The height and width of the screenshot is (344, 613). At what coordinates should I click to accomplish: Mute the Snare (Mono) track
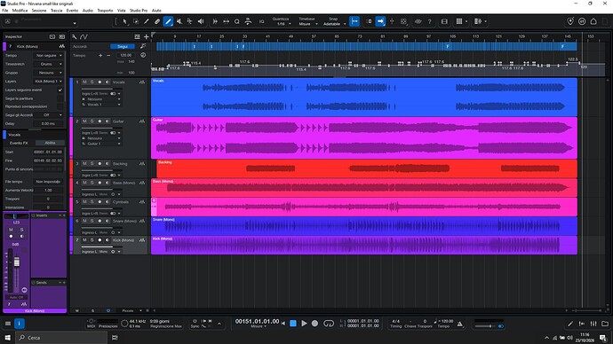pos(84,221)
